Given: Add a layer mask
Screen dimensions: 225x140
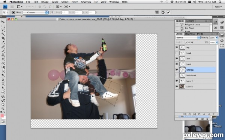Looking at the screenshot, I should 194,114.
